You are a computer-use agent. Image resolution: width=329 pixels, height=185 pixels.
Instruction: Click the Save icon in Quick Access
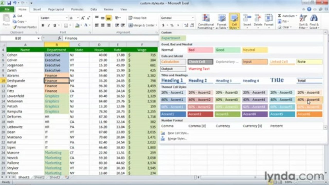pyautogui.click(x=9, y=3)
